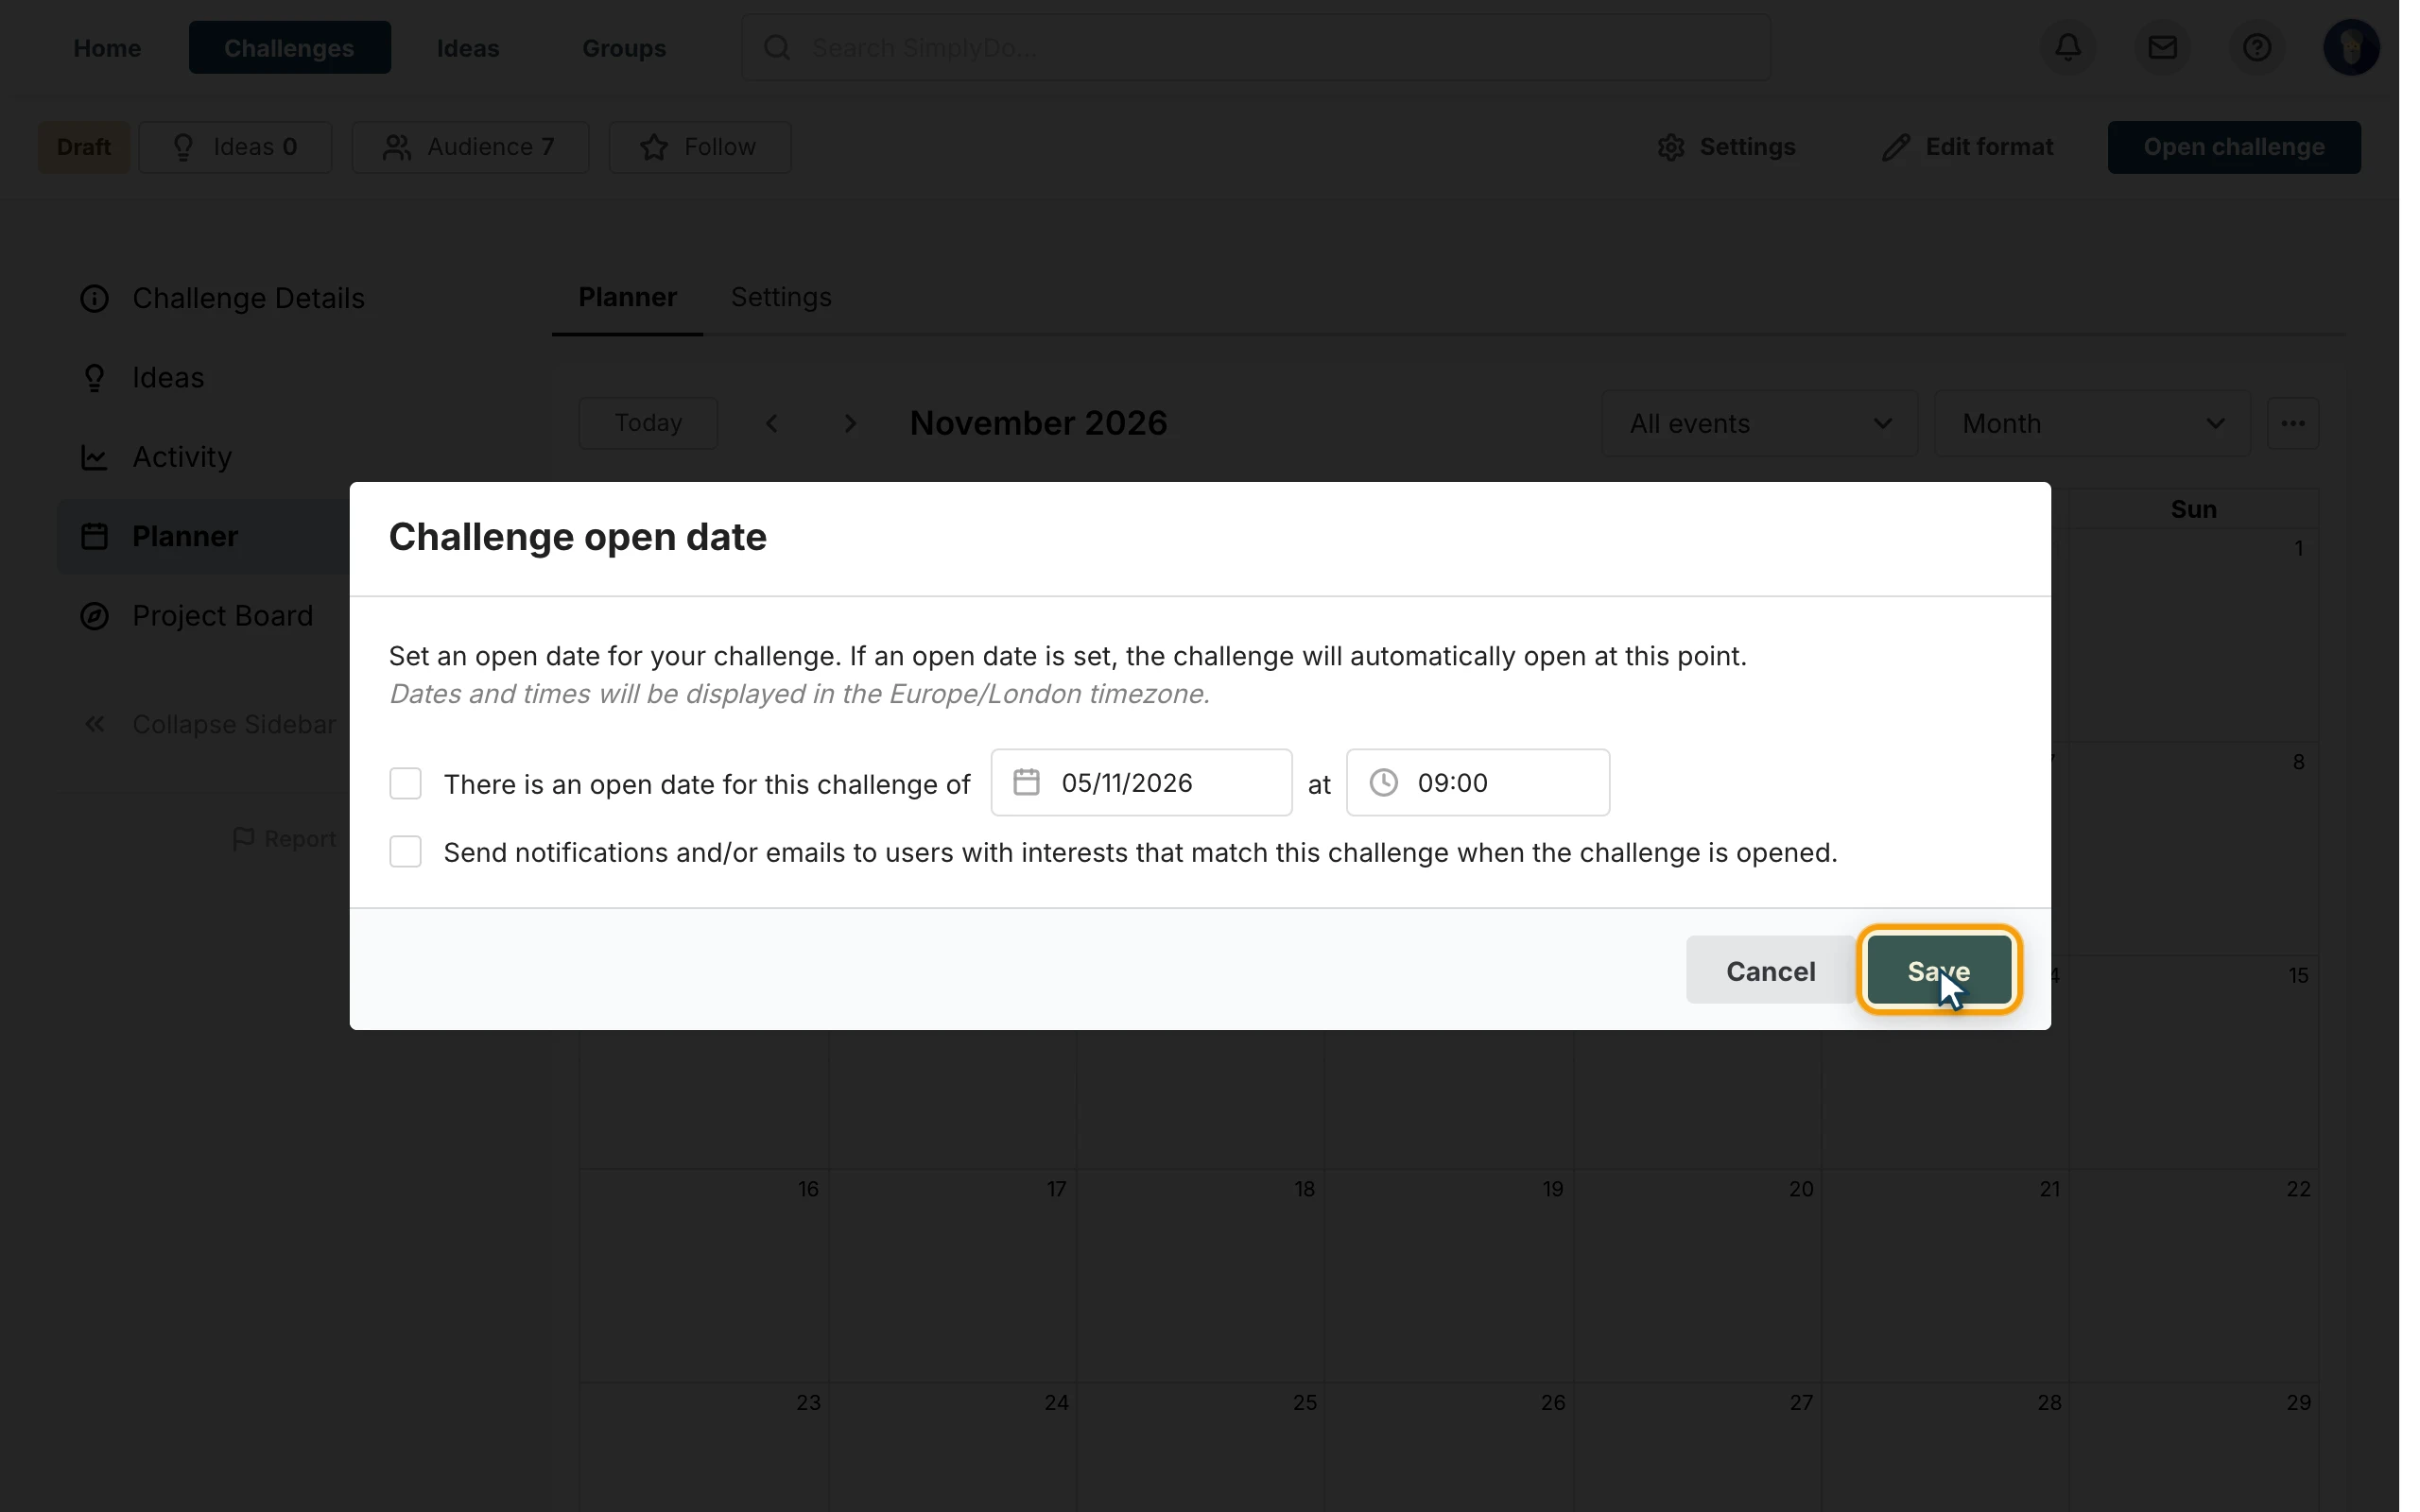Select calendar day 17

coord(952,1275)
